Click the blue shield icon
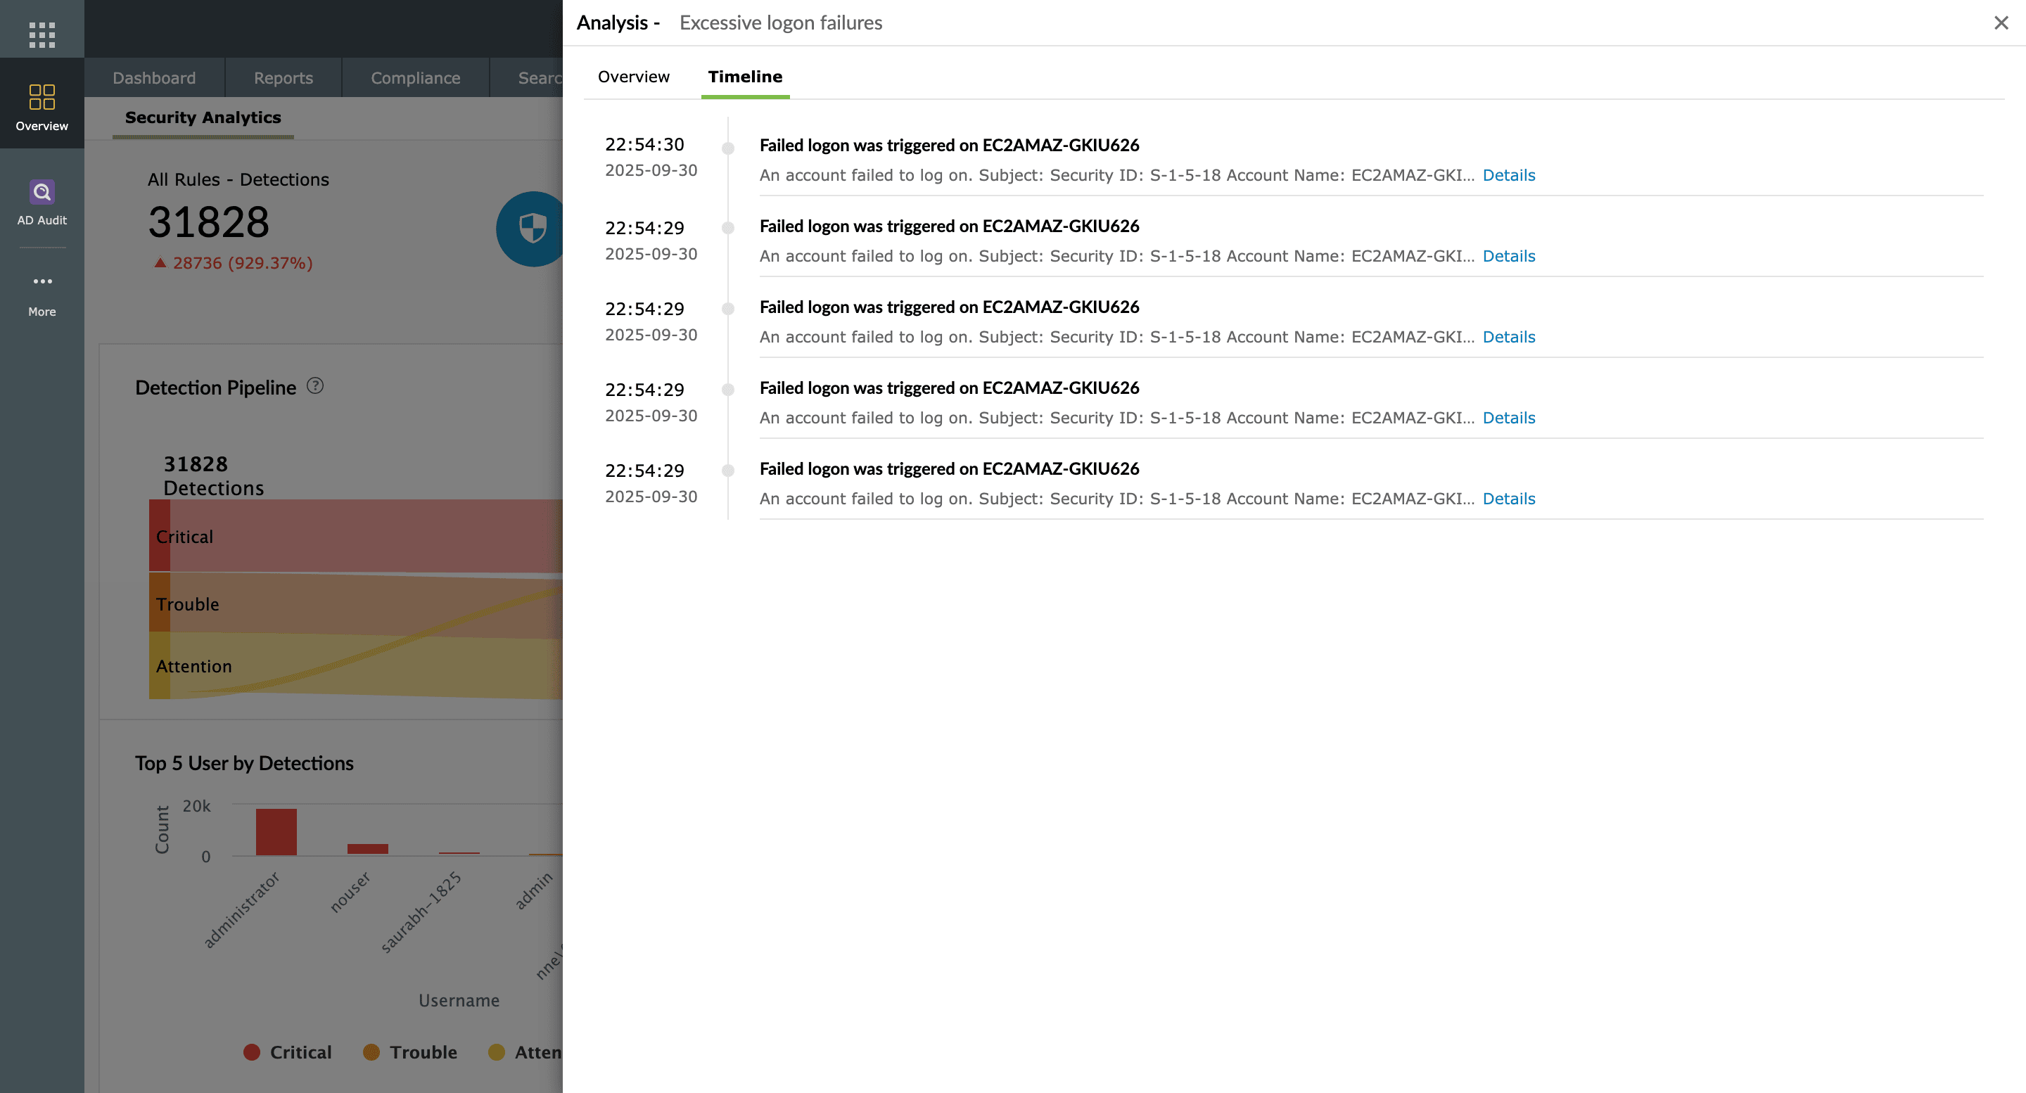 [x=533, y=228]
